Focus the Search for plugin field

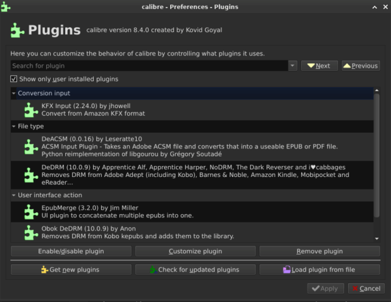[x=149, y=66]
